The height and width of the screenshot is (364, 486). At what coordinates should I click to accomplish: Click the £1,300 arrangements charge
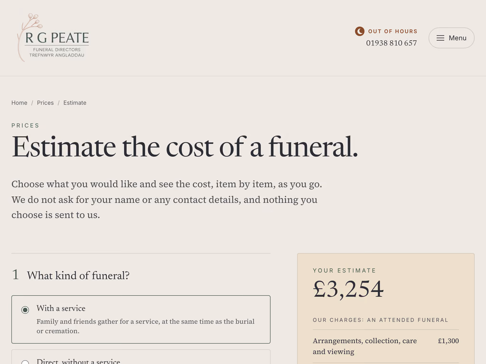(448, 341)
